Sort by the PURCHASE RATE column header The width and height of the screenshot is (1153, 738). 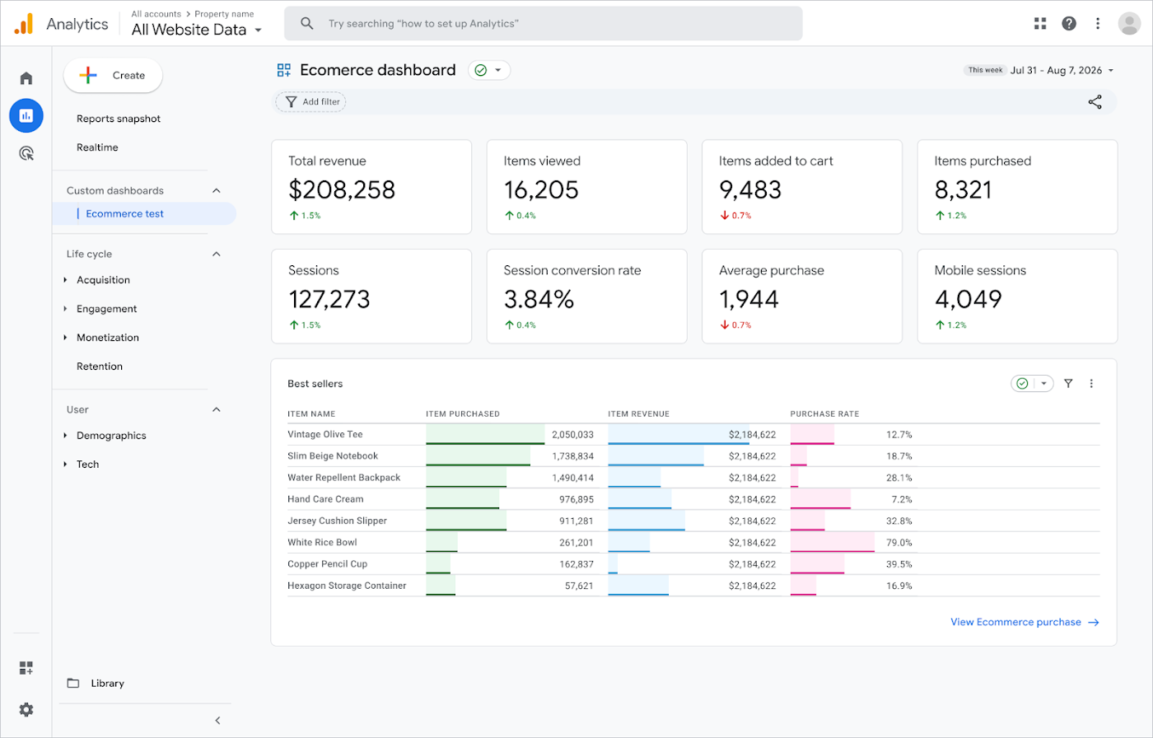[824, 413]
